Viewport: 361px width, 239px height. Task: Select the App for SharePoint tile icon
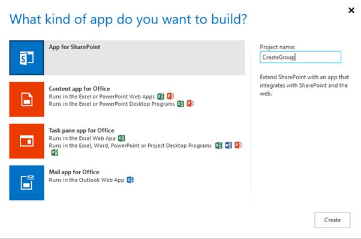[27, 58]
